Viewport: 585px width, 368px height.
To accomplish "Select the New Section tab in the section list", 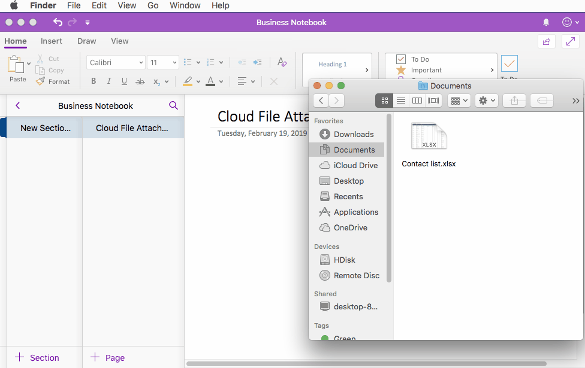I will click(45, 128).
